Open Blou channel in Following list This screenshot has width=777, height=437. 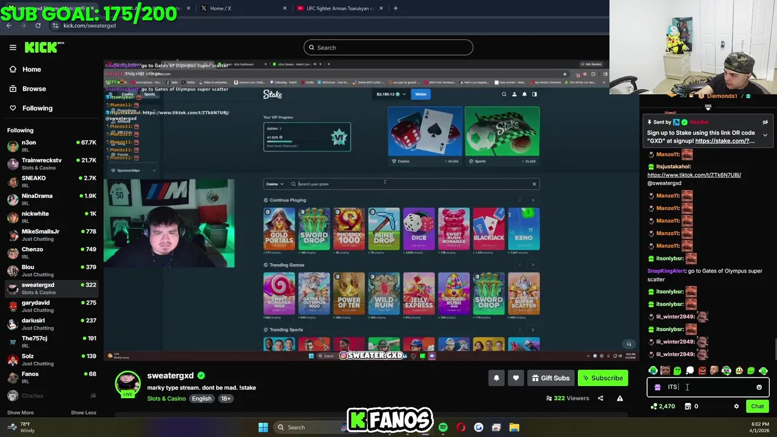click(52, 271)
